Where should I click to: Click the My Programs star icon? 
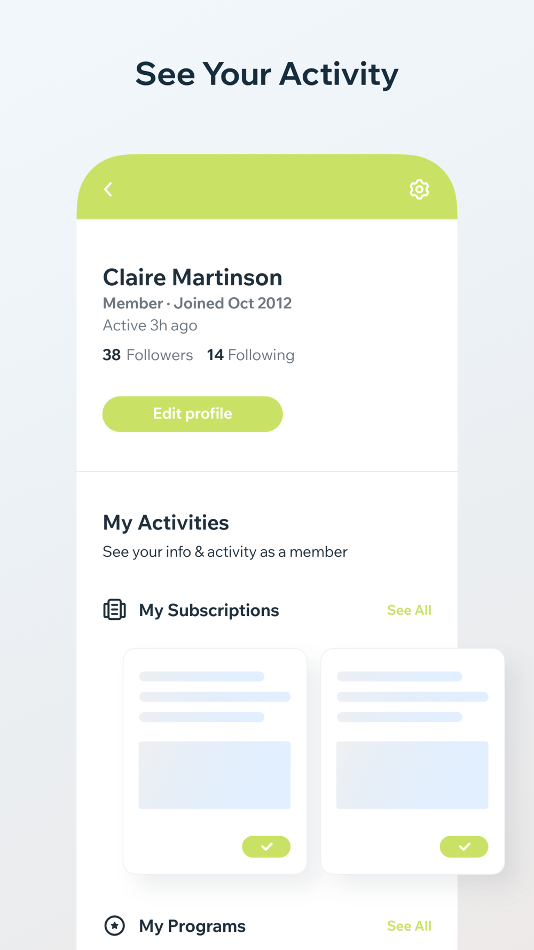point(114,925)
